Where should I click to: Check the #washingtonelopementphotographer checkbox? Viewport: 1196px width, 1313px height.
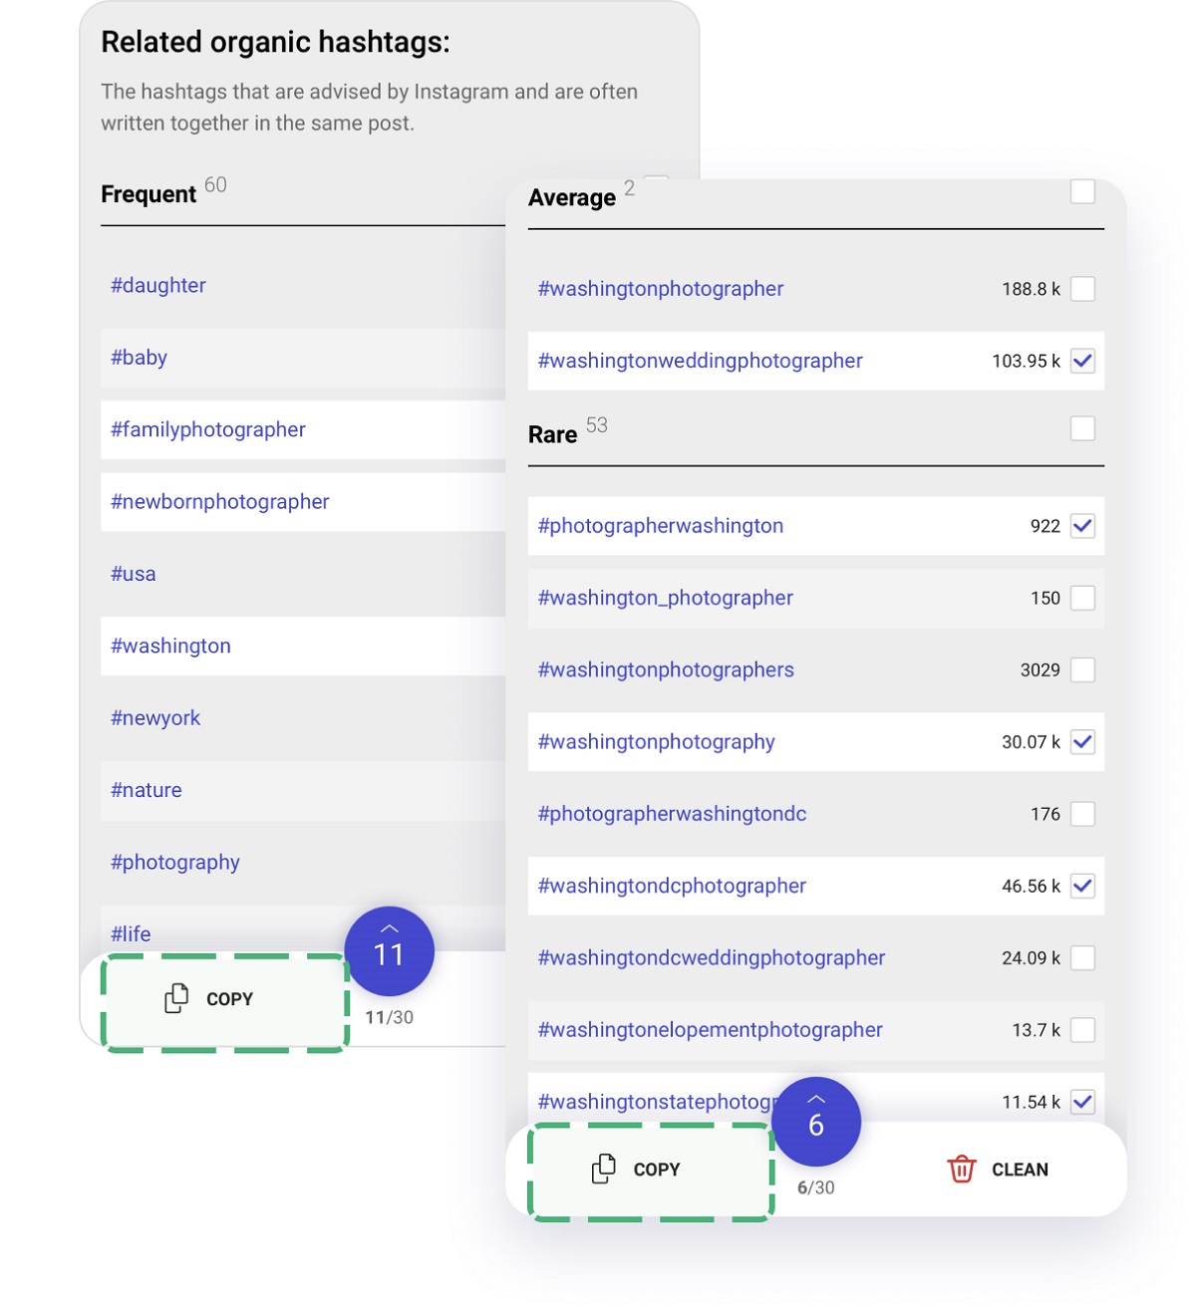point(1082,1030)
